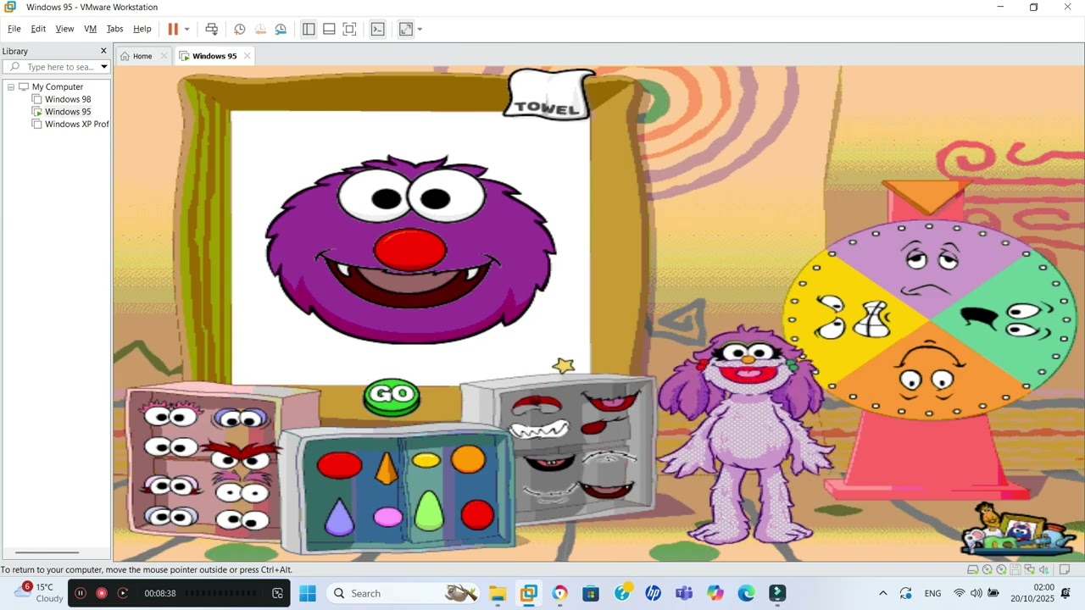Image resolution: width=1085 pixels, height=610 pixels.
Task: Pick the pink-lashed eyes in the eyes cabinet
Action: [x=172, y=415]
